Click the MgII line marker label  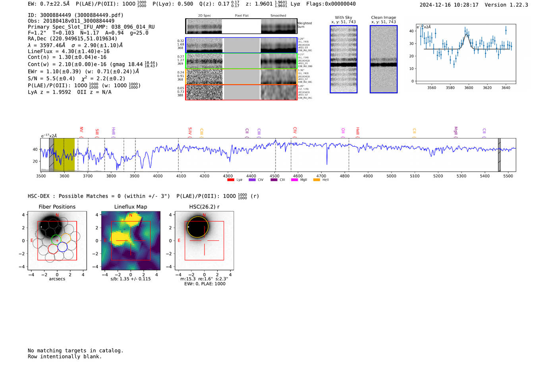tap(456, 131)
